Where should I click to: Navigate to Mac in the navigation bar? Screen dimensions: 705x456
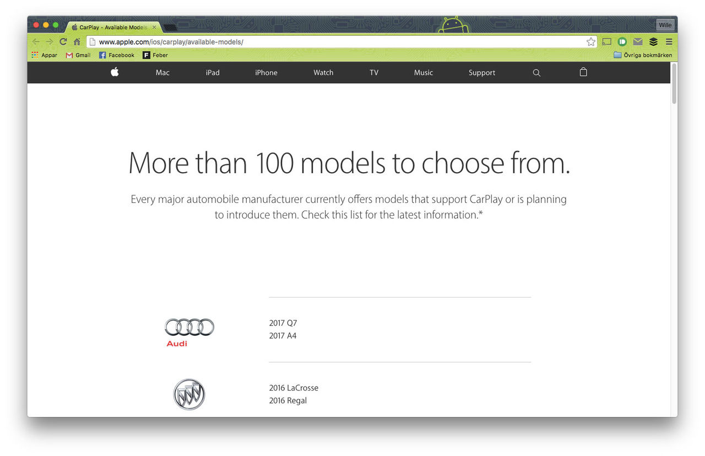162,72
